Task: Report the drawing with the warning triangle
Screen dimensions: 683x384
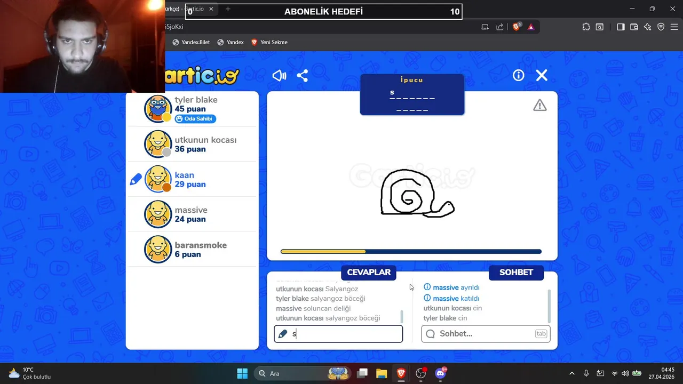Action: click(540, 105)
